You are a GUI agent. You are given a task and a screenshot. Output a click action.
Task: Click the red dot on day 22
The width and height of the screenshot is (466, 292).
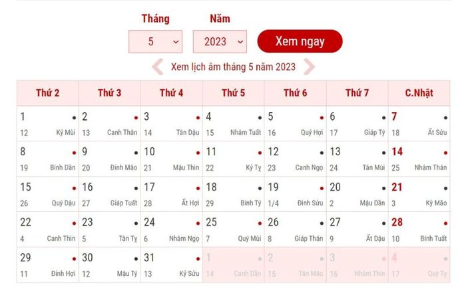click(x=74, y=223)
